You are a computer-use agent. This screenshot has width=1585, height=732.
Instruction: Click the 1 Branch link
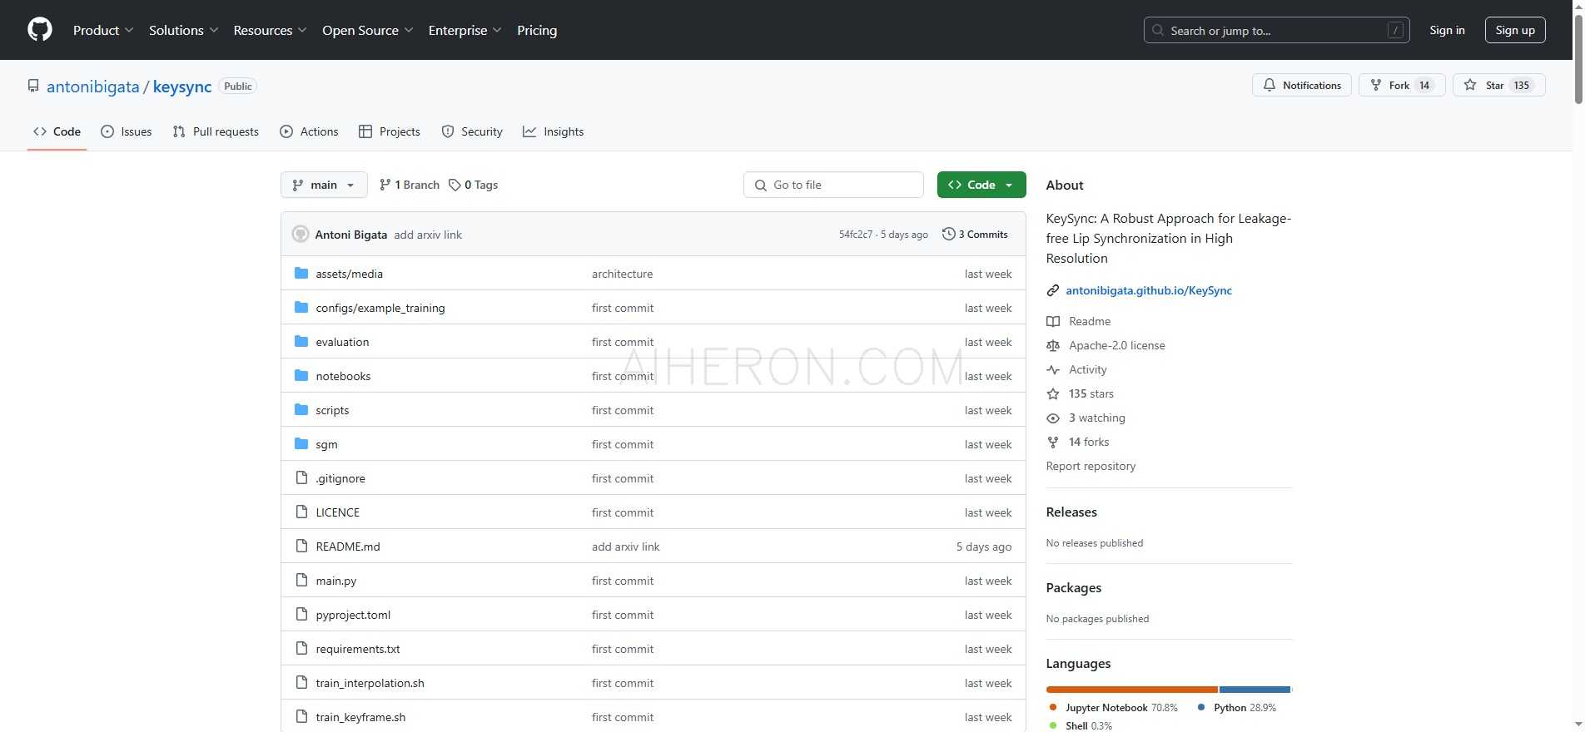click(x=409, y=185)
